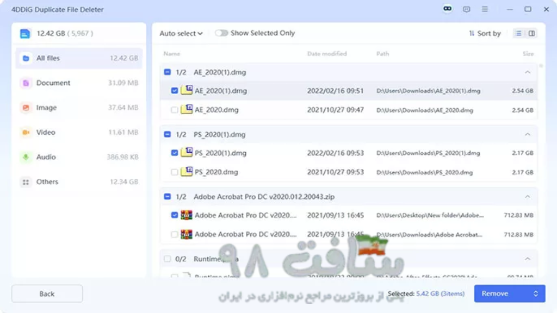Click the Path column header
The image size is (557, 313).
[x=382, y=54]
